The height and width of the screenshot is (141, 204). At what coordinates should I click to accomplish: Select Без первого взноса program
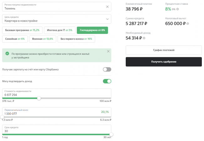point(76,39)
